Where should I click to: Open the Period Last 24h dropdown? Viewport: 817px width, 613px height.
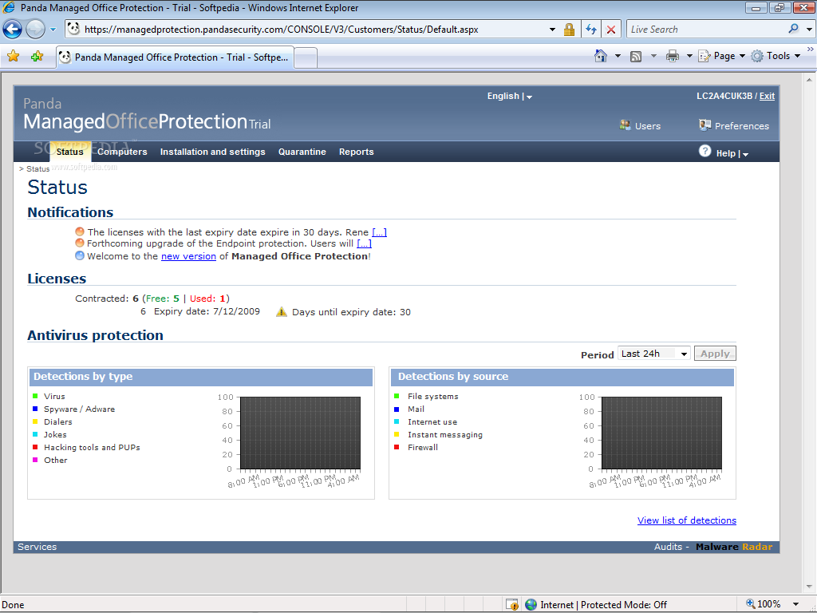[654, 354]
